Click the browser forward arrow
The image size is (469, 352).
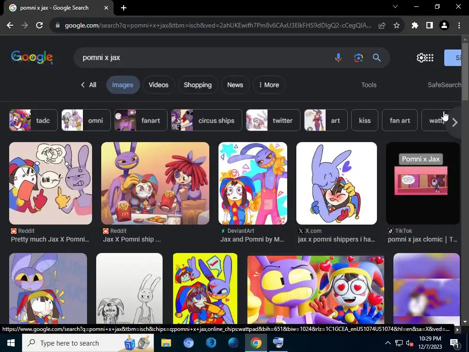click(x=25, y=26)
